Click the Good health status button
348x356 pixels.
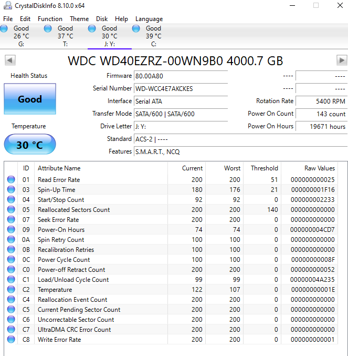coord(30,99)
